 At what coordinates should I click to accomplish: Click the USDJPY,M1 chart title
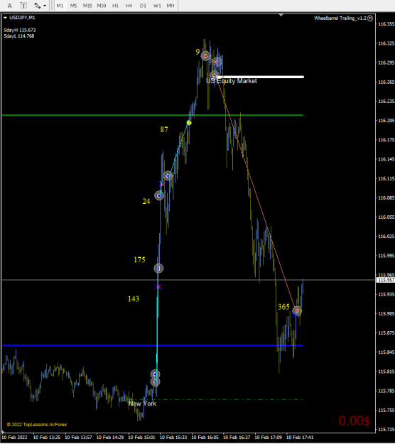click(22, 18)
